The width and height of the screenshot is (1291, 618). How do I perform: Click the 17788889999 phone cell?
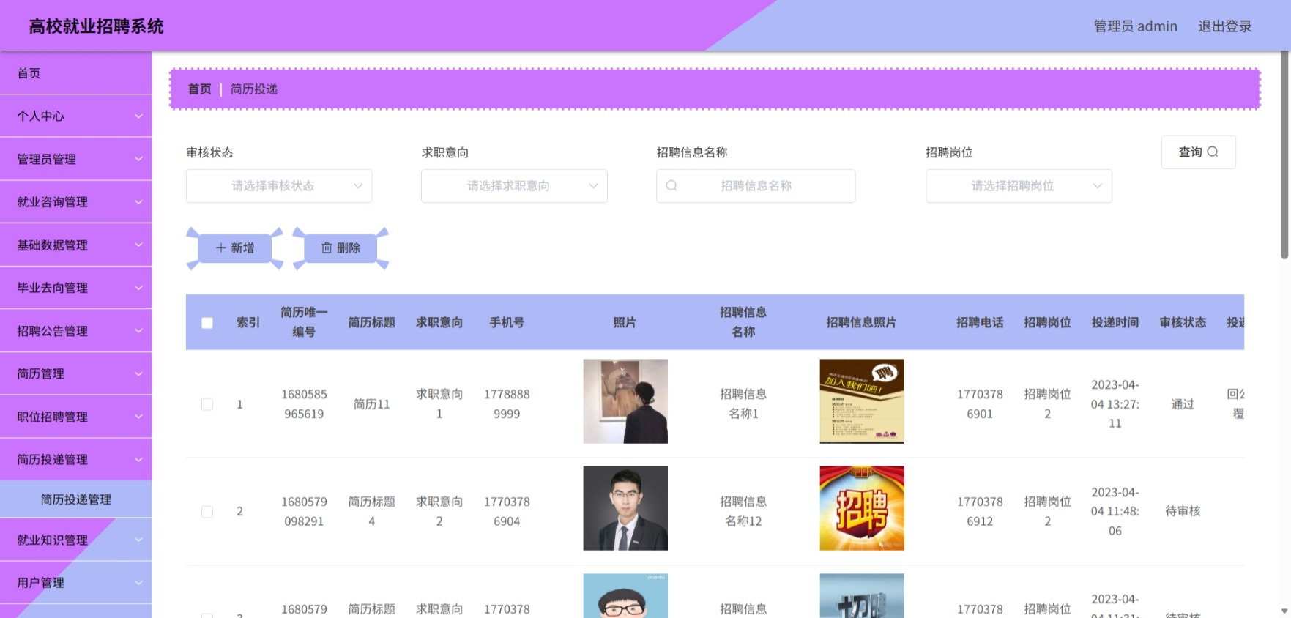(507, 404)
